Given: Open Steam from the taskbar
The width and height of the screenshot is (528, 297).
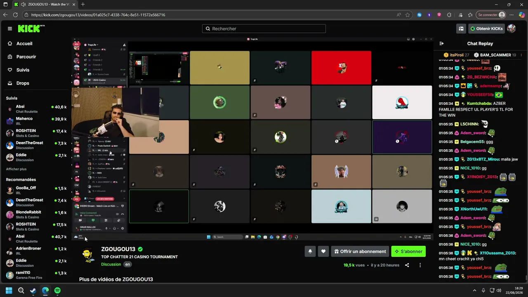Looking at the screenshot, I should point(33,290).
